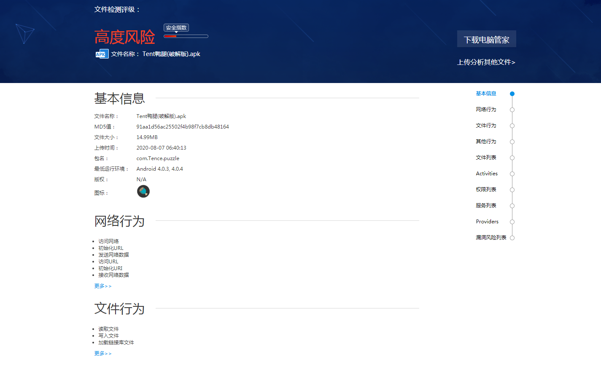The image size is (601, 370).
Task: Click the 文件行为 section heading
Action: point(120,309)
